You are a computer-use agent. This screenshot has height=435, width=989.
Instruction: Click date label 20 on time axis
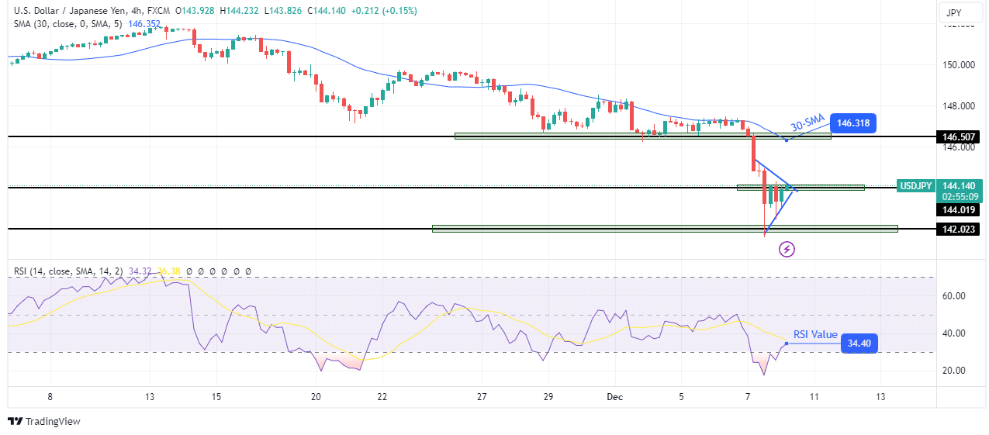pos(316,397)
